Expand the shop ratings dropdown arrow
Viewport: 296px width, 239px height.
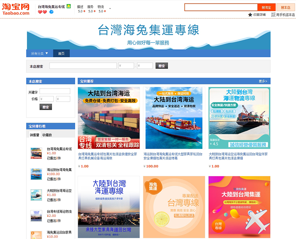point(110,8)
